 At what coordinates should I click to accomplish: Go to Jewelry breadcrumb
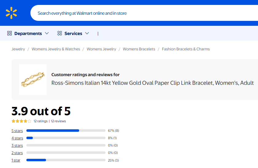click(18, 49)
